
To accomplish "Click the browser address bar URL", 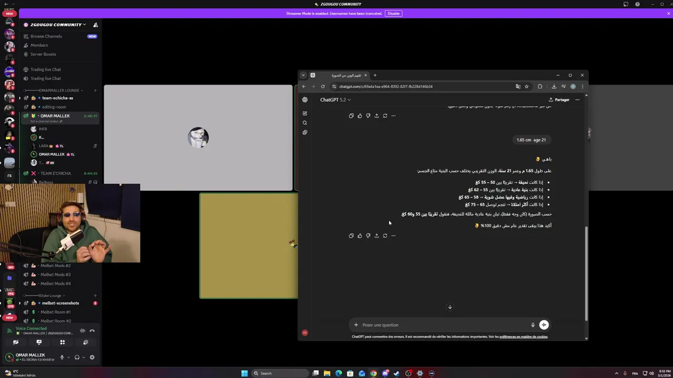I will pos(386,87).
